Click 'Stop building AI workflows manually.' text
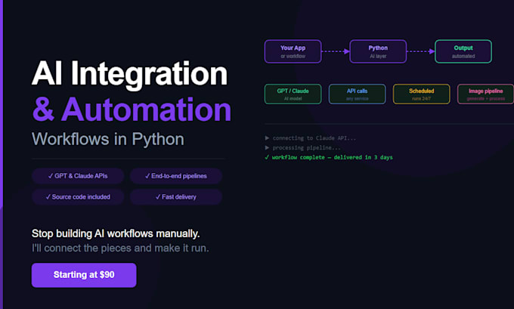The height and width of the screenshot is (309, 514). click(x=116, y=233)
